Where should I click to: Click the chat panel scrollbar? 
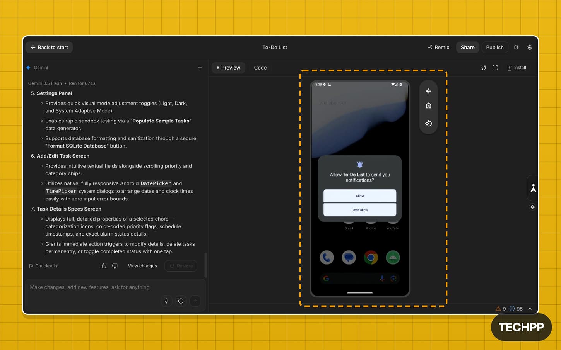[x=206, y=265]
